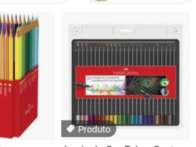Pick the yellow pencil end on the package

pyautogui.click(x=114, y=120)
